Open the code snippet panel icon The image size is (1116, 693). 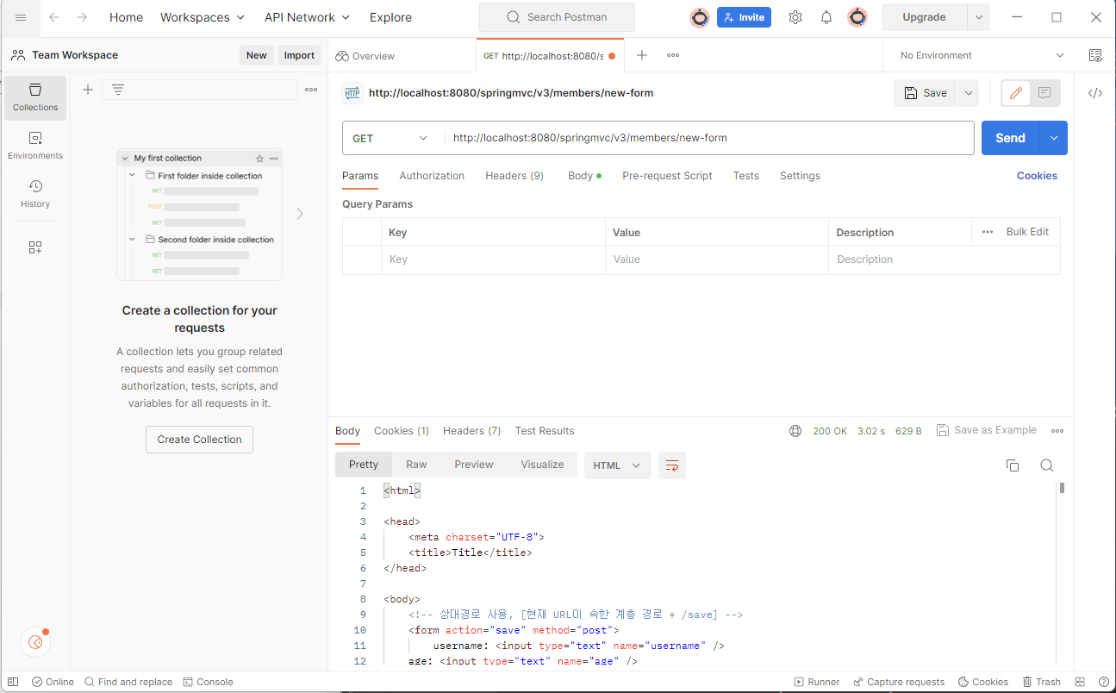tap(1095, 93)
